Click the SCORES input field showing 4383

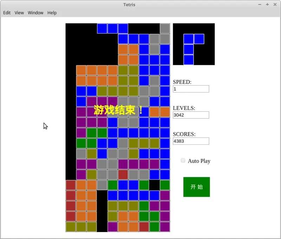coord(191,141)
